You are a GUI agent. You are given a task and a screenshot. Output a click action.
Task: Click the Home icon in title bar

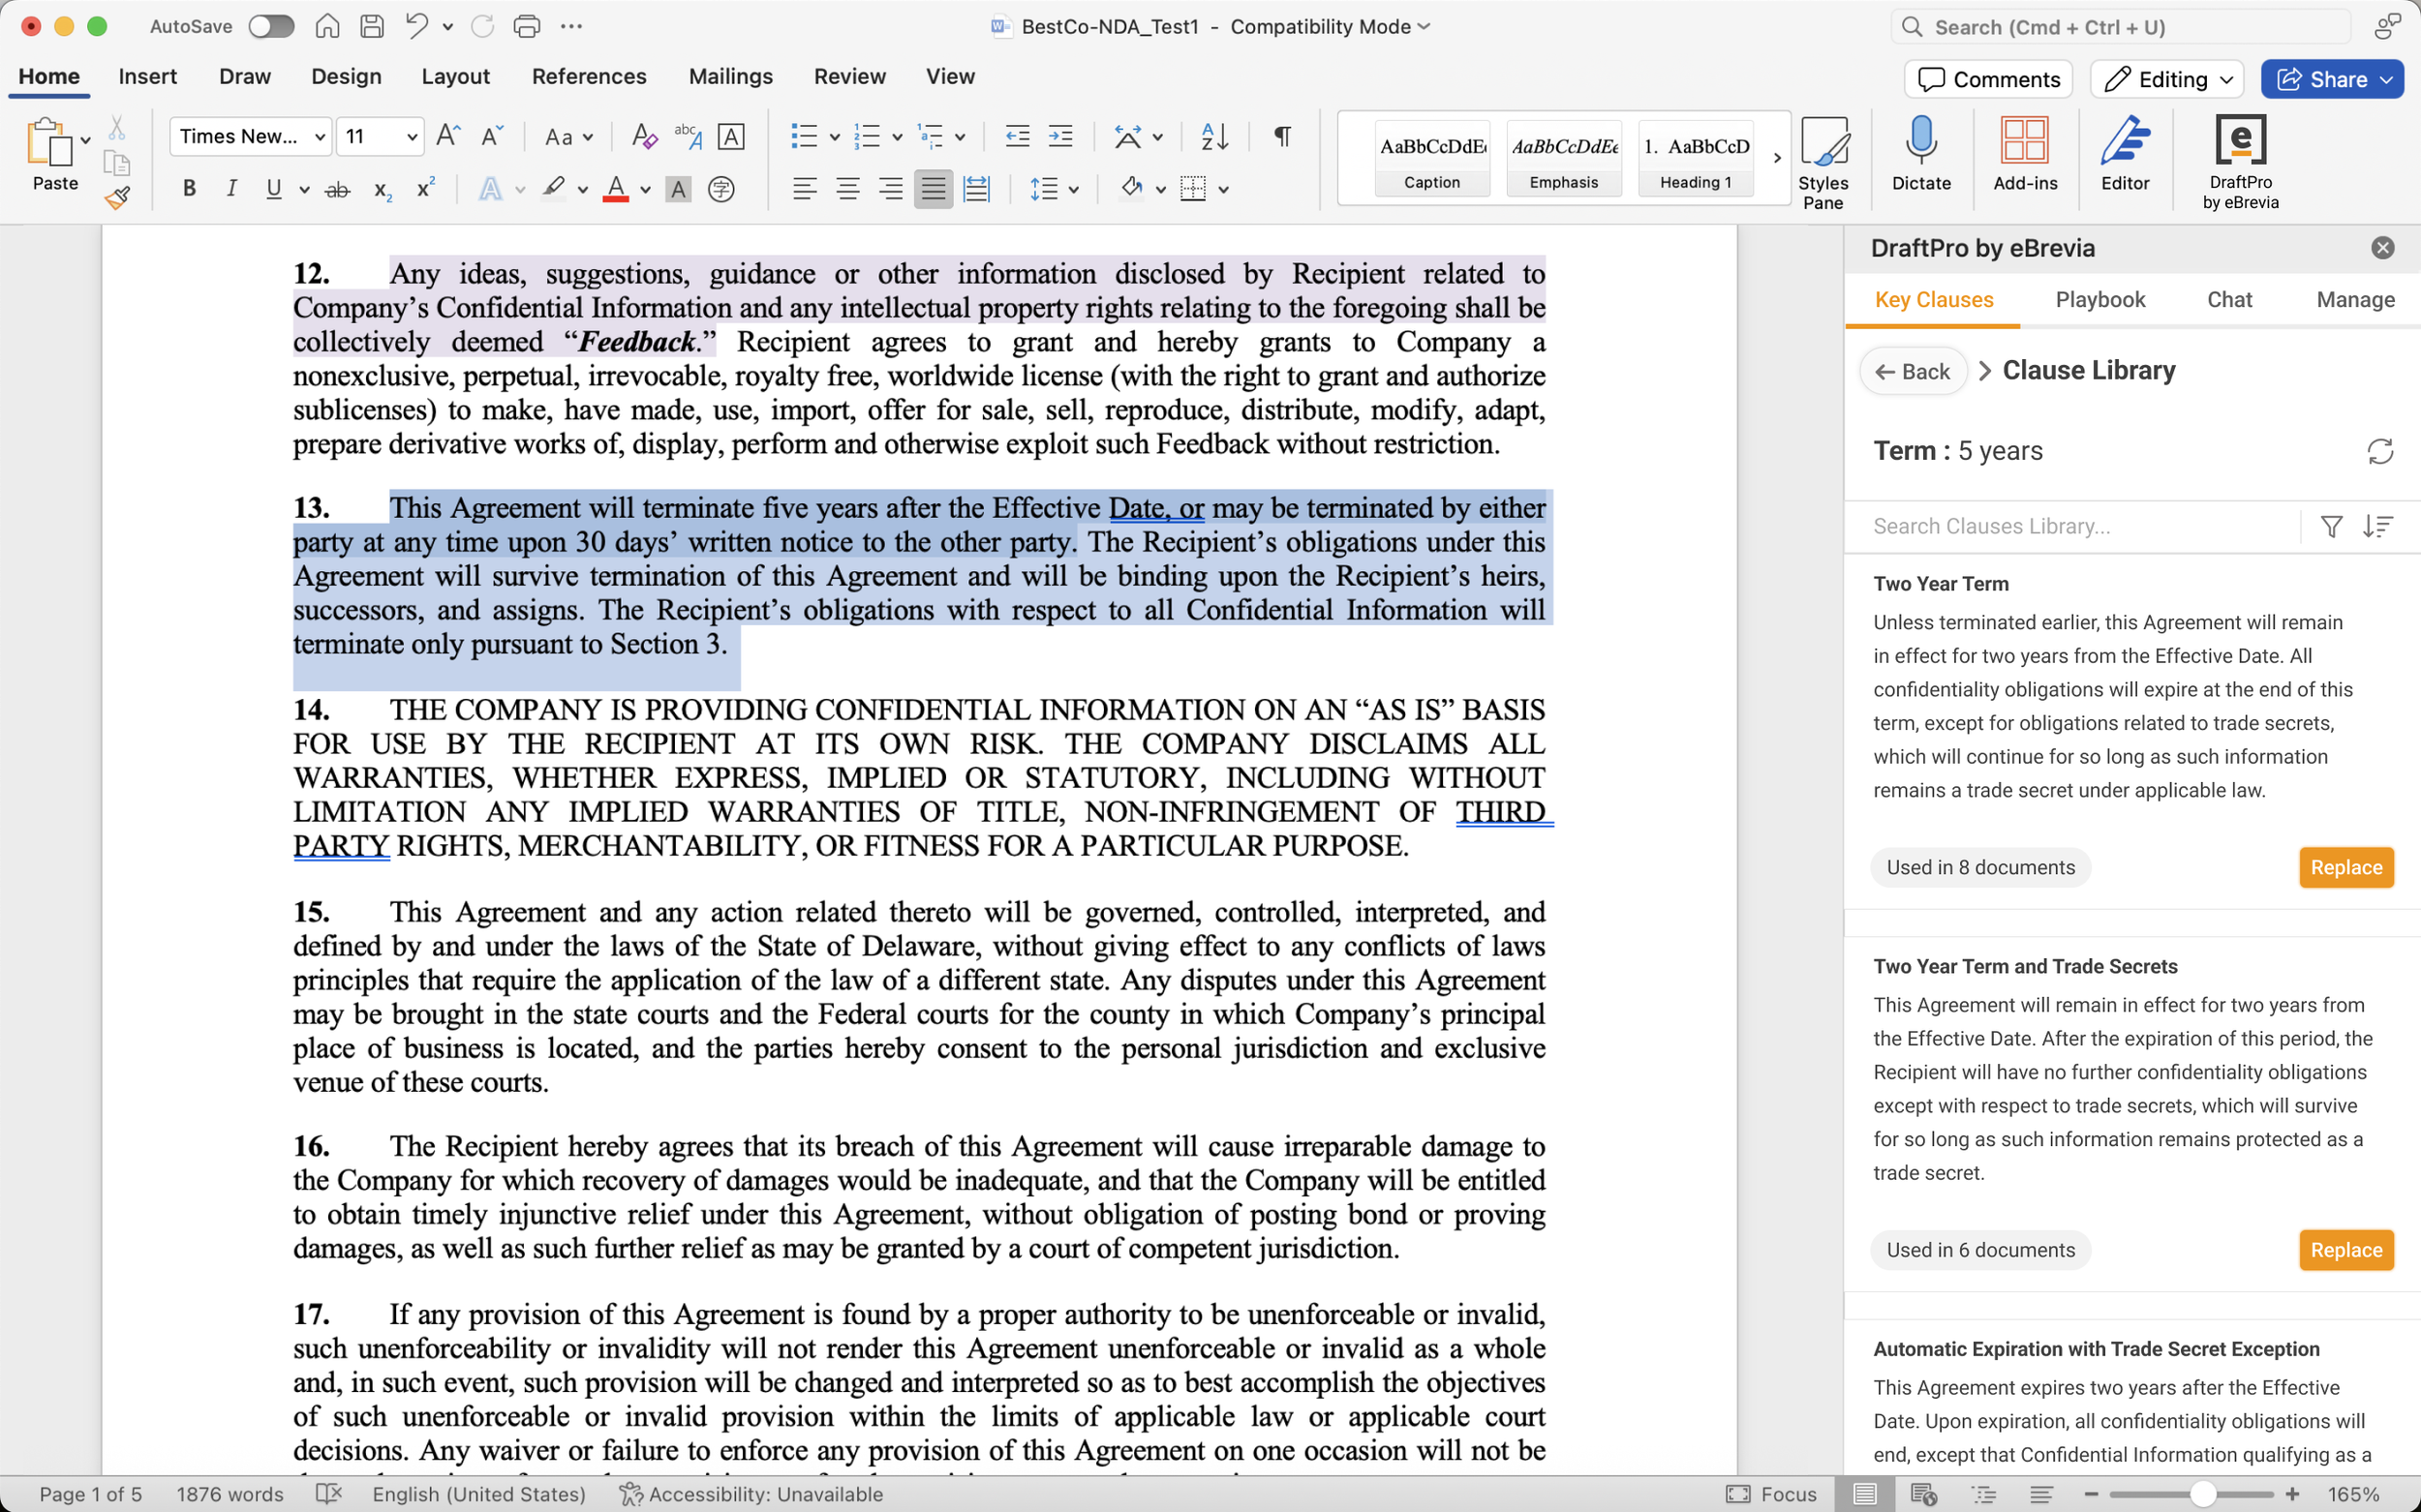[x=327, y=26]
